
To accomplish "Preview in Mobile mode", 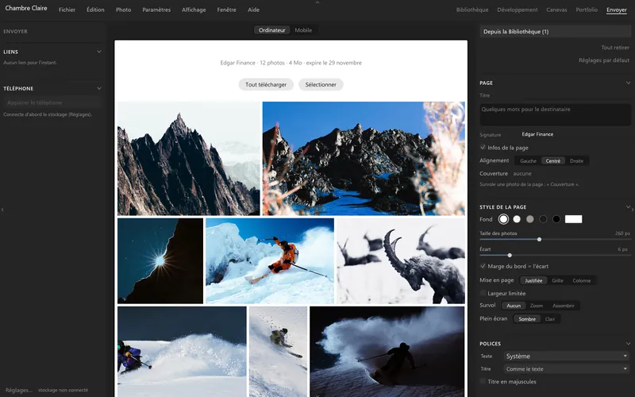I will tap(303, 30).
